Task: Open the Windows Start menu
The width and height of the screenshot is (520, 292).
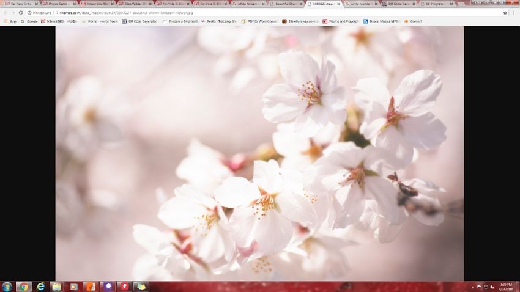Action: [7, 287]
